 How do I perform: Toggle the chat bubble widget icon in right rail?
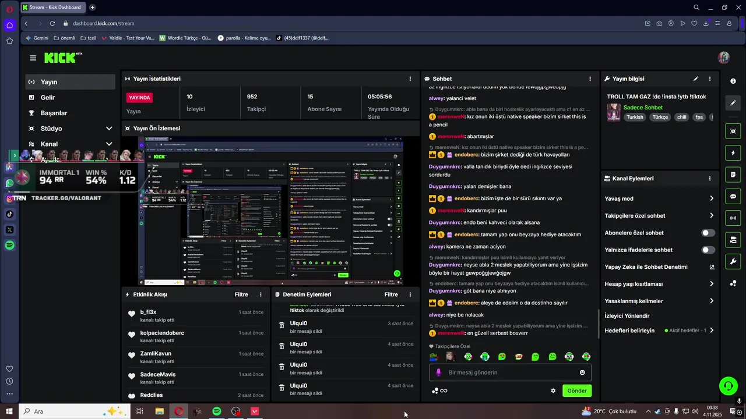(x=733, y=197)
